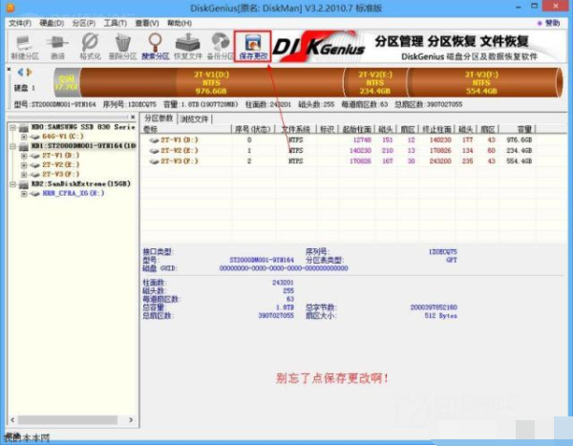Click the 512 Bytes sector size value
The height and width of the screenshot is (446, 573).
tap(440, 316)
